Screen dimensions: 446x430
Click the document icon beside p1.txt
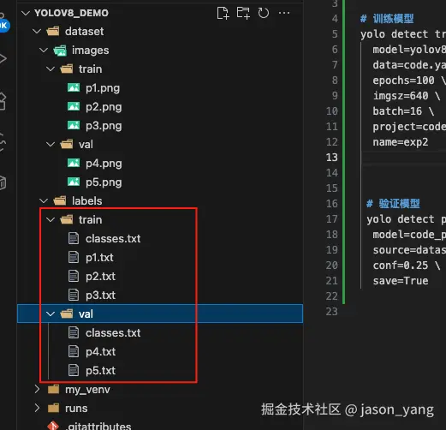coord(74,257)
